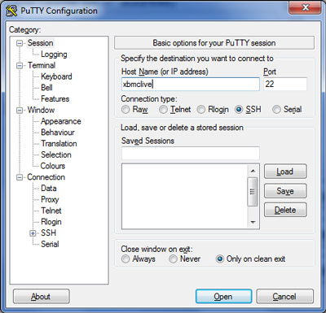326x313 pixels.
Task: Open the Bell category
Action: pyautogui.click(x=46, y=88)
